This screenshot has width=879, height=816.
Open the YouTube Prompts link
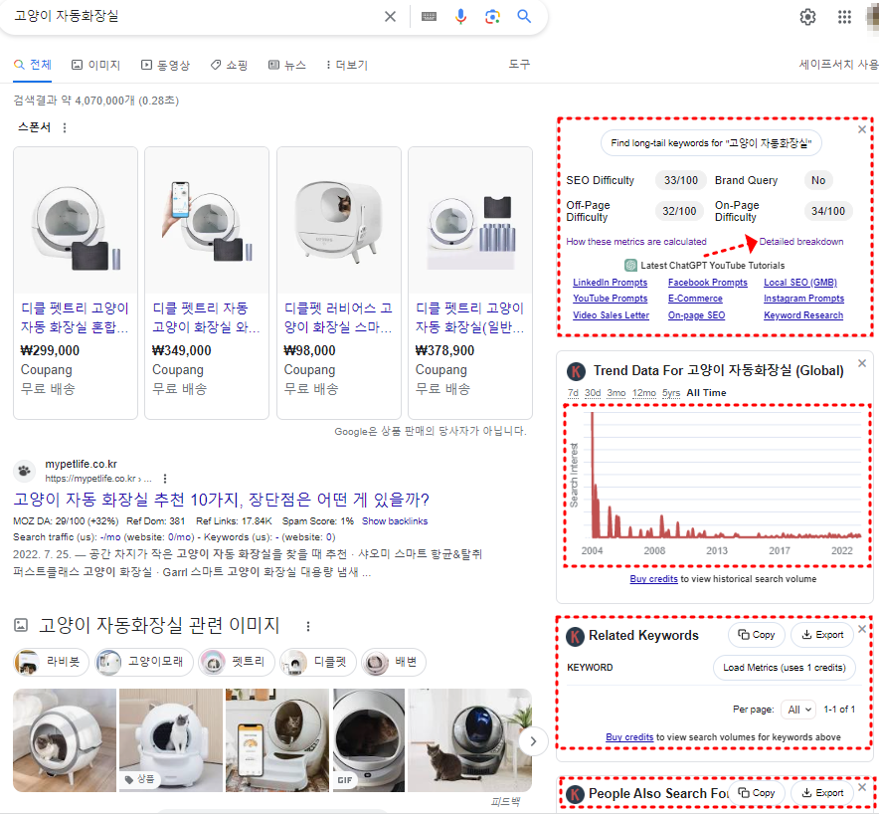click(610, 299)
